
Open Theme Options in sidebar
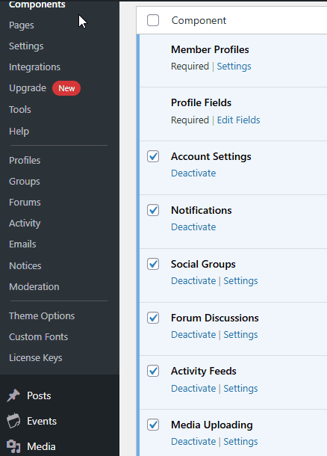(42, 316)
